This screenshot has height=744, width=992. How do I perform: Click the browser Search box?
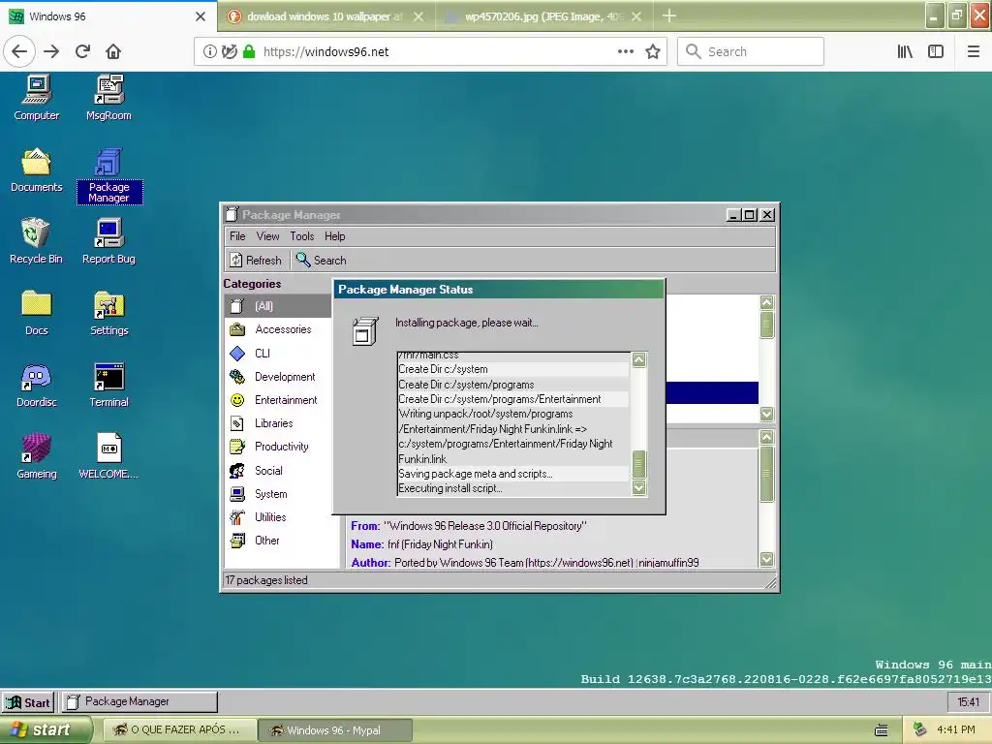(751, 51)
